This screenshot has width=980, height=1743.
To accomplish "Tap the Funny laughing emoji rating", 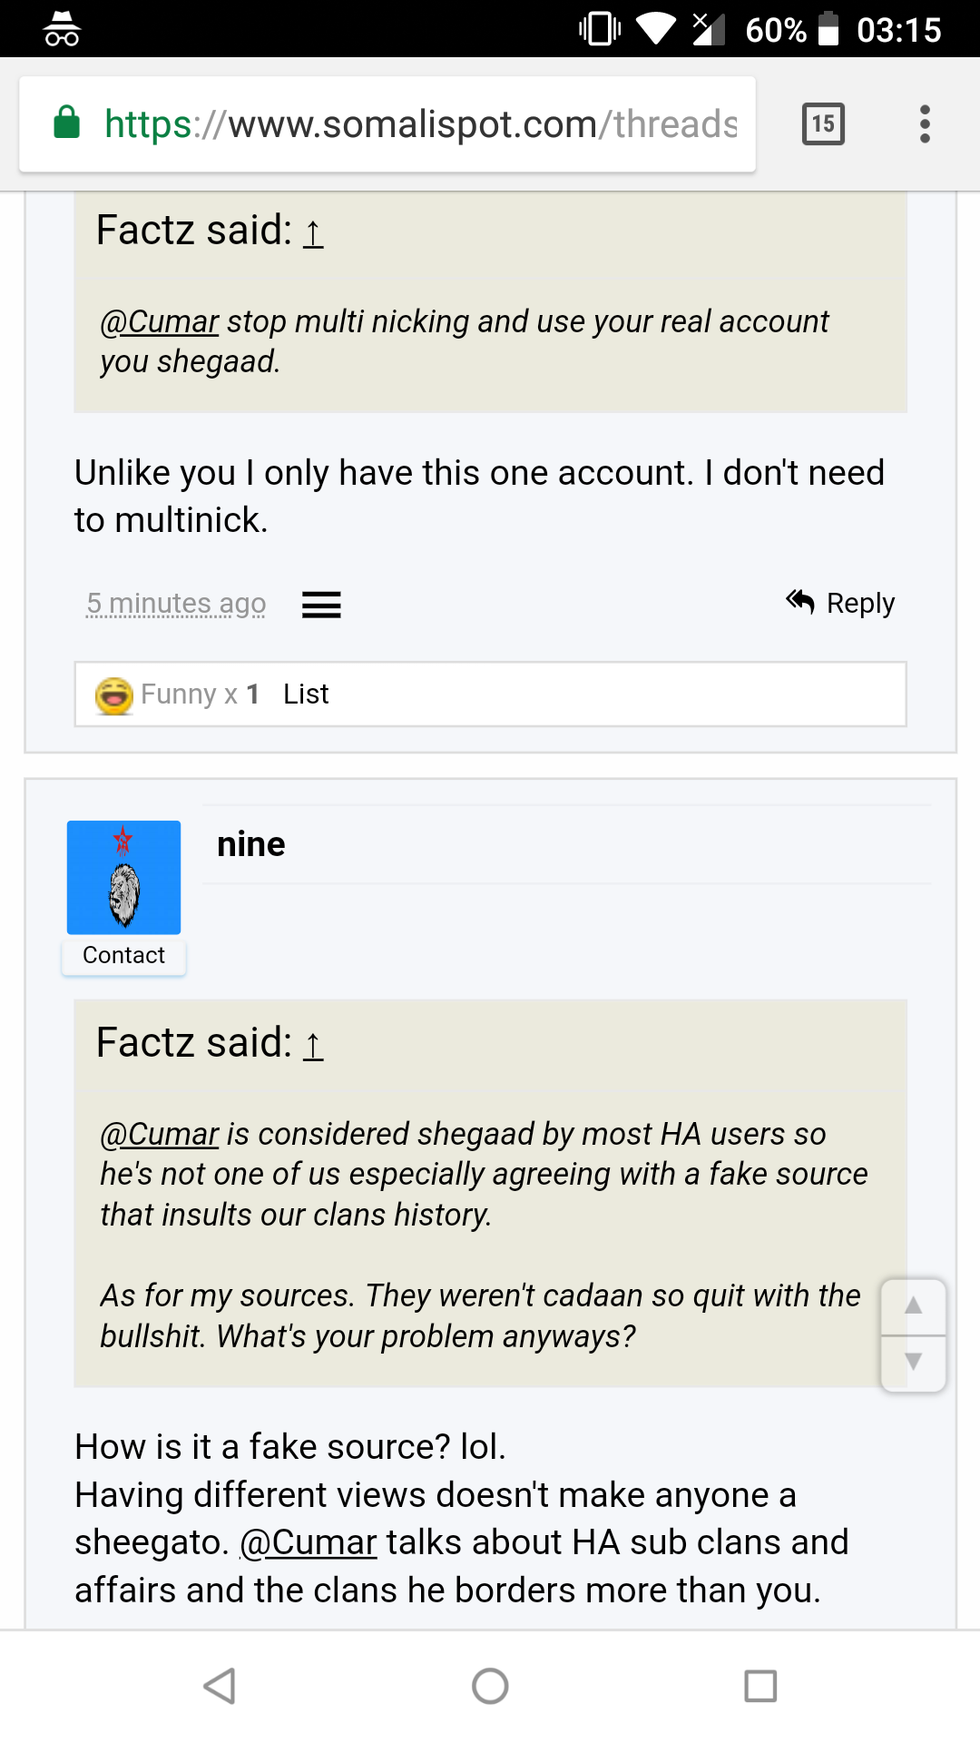I will 114,695.
